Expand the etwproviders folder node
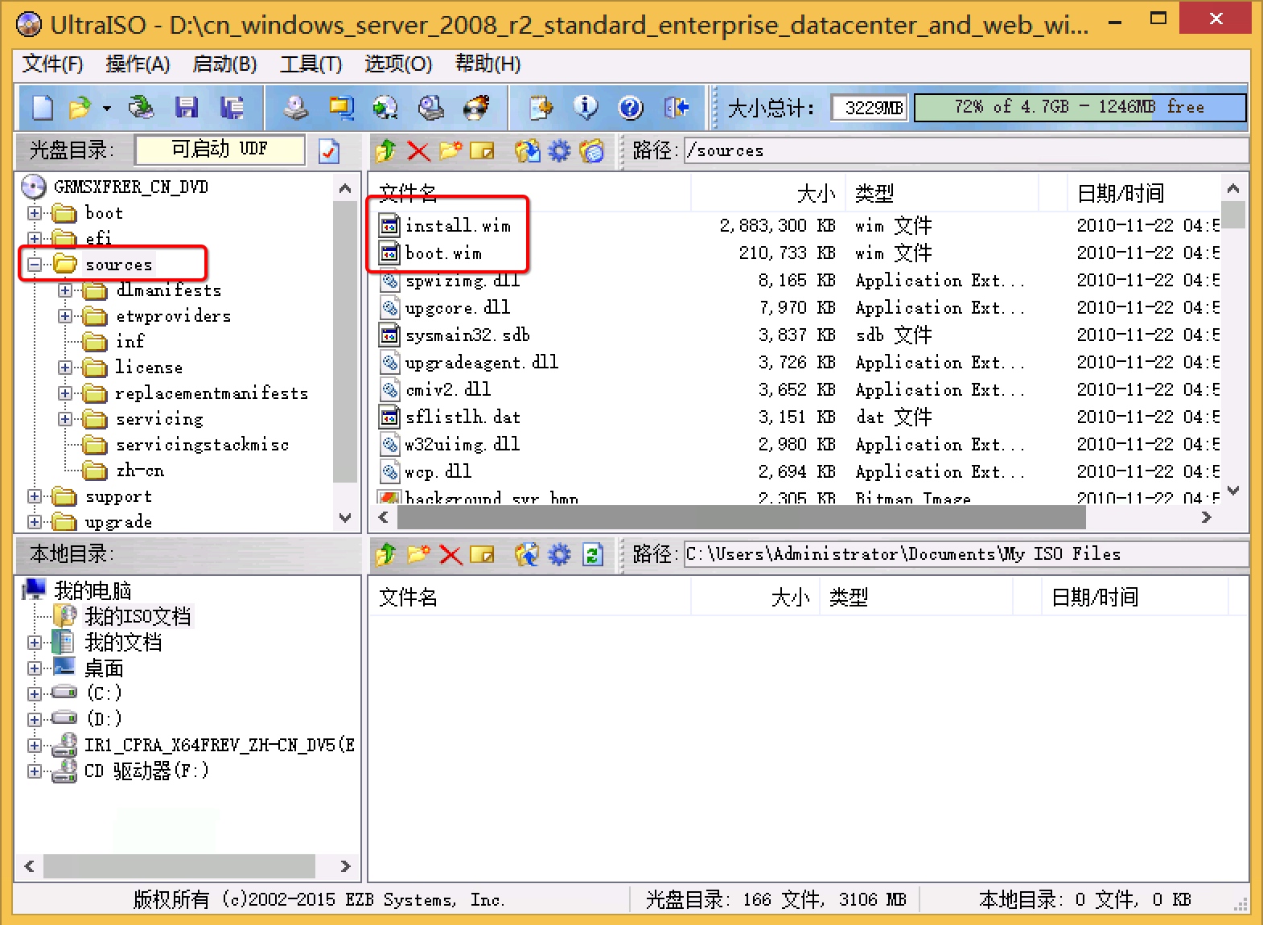This screenshot has height=925, width=1263. click(65, 316)
